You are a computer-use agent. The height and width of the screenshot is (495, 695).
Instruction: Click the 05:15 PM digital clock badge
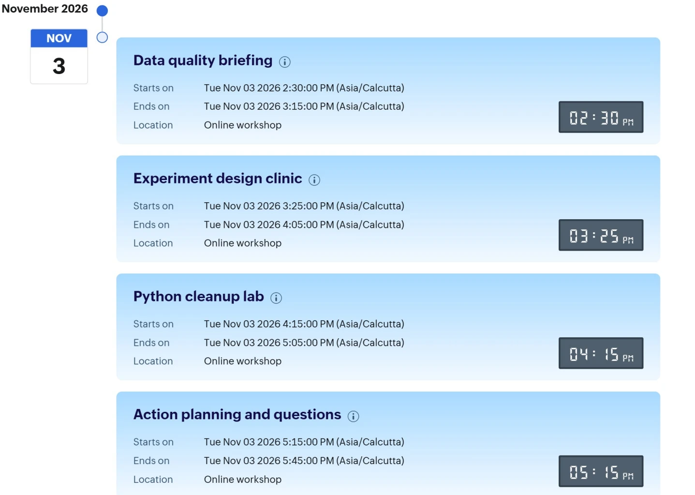click(x=601, y=471)
